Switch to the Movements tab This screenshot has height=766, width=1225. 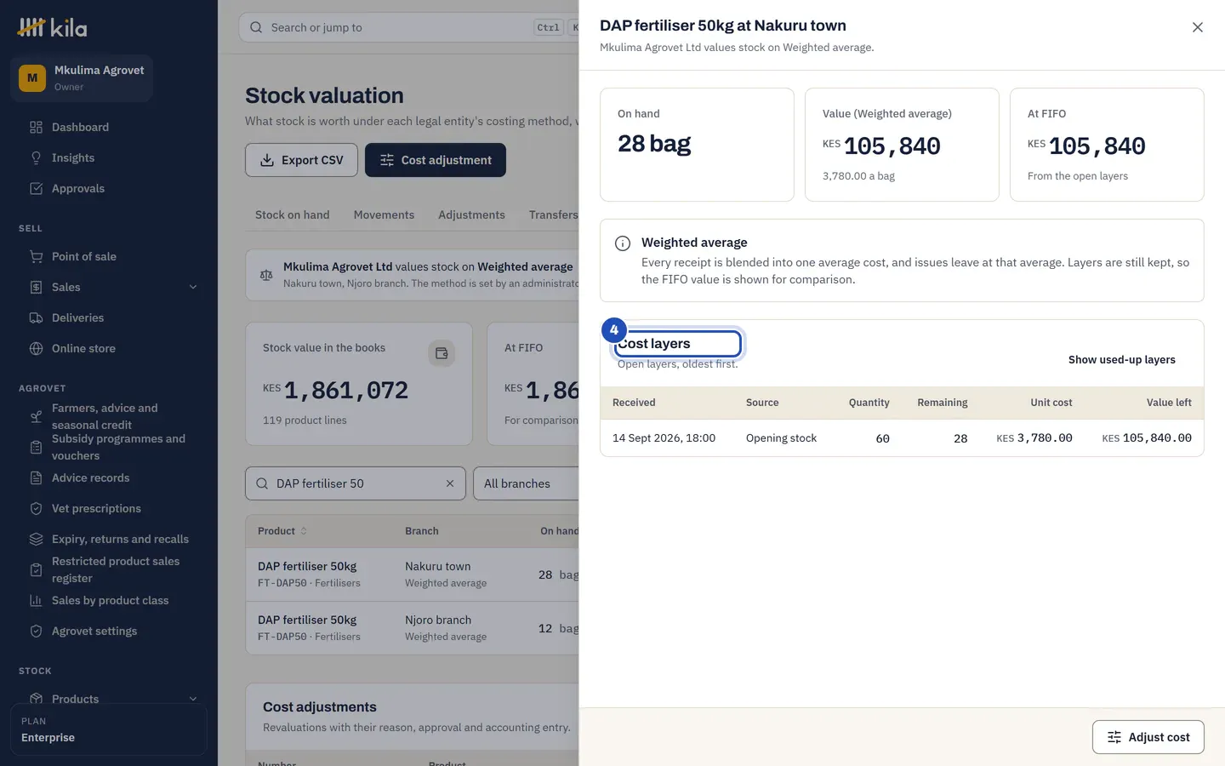tap(384, 214)
